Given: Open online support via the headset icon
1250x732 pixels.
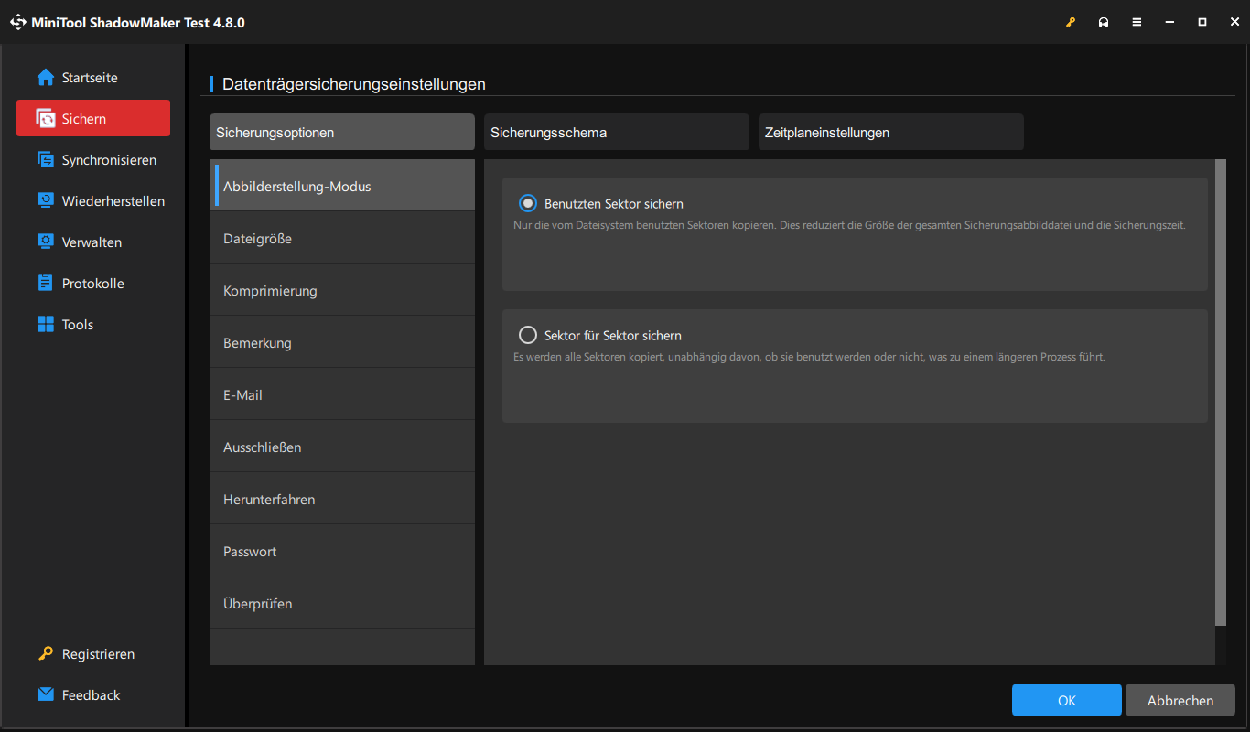Looking at the screenshot, I should (1104, 21).
